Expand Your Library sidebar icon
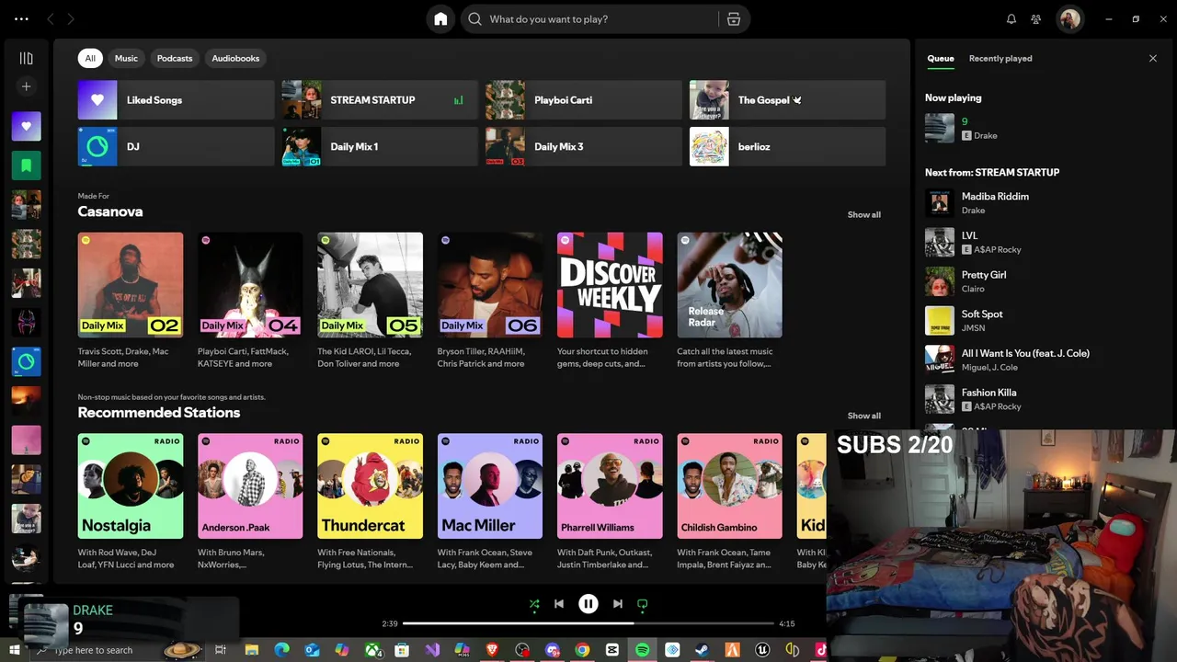The width and height of the screenshot is (1177, 662). click(x=26, y=58)
